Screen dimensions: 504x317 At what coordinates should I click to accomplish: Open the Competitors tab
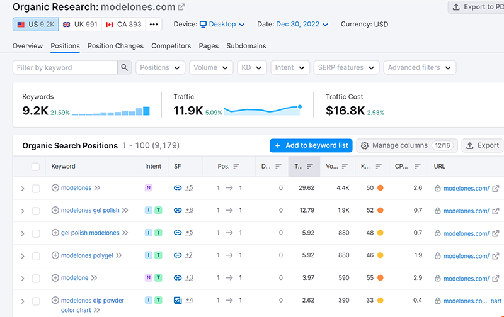171,46
